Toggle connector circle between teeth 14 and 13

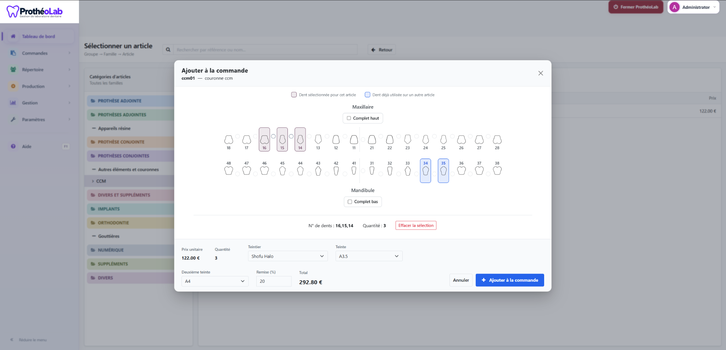[x=309, y=136]
